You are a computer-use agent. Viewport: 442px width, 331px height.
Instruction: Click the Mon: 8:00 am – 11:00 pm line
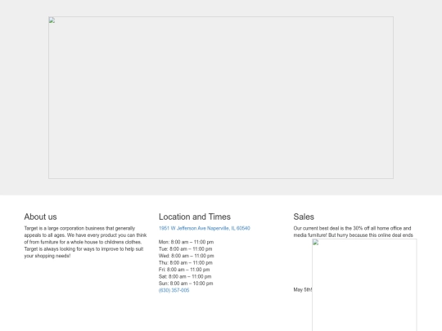pos(186,242)
